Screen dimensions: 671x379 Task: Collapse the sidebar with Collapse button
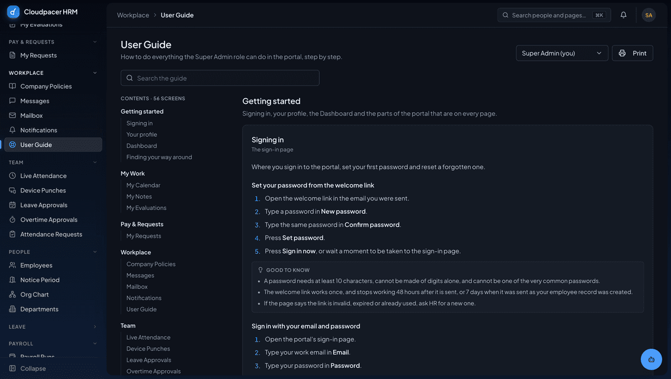point(53,368)
